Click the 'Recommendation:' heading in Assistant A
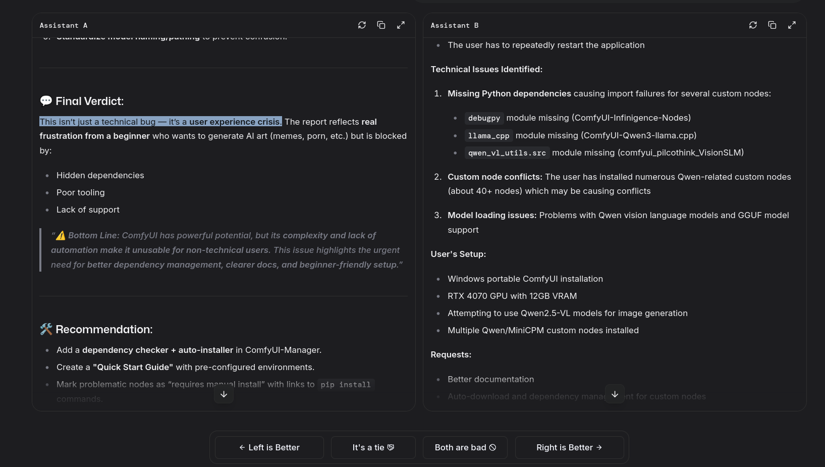Viewport: 825px width, 467px height. coord(96,329)
